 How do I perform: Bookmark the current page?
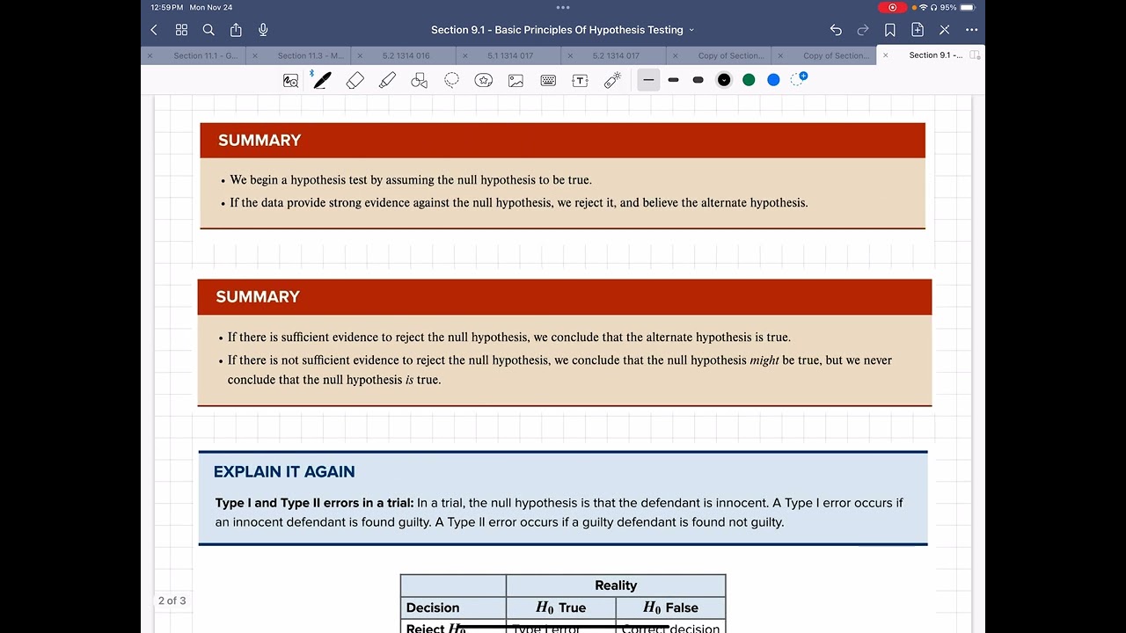coord(890,30)
